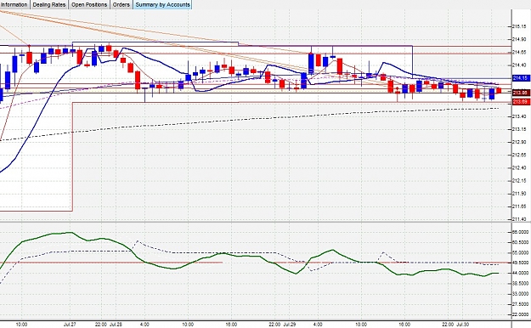
Task: Click the 214.65 price axis label
Action: coord(520,52)
